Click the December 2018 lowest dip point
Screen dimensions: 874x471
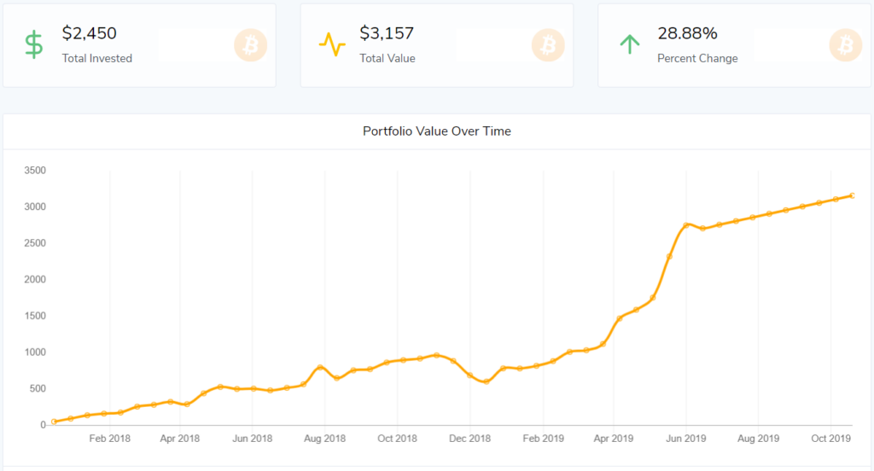click(x=487, y=381)
